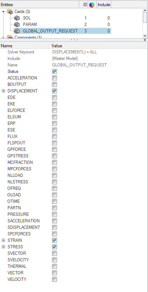Click the Entities column header

click(x=39, y=5)
